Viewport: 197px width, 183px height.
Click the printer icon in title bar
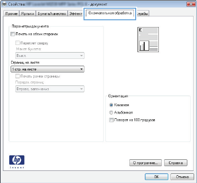(4, 4)
